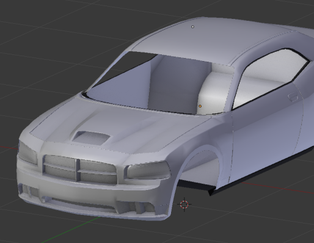Screen dimensions: 314x243
Task: Select the car's front grille
Action: click(x=79, y=170)
